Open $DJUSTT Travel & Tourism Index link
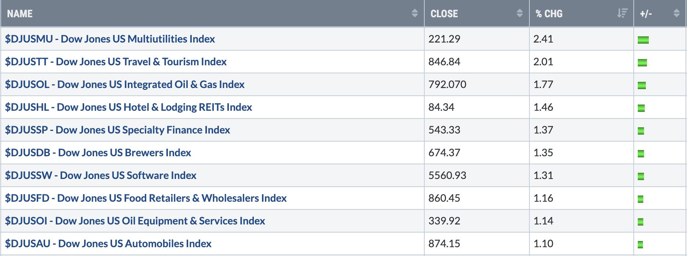 coord(116,62)
